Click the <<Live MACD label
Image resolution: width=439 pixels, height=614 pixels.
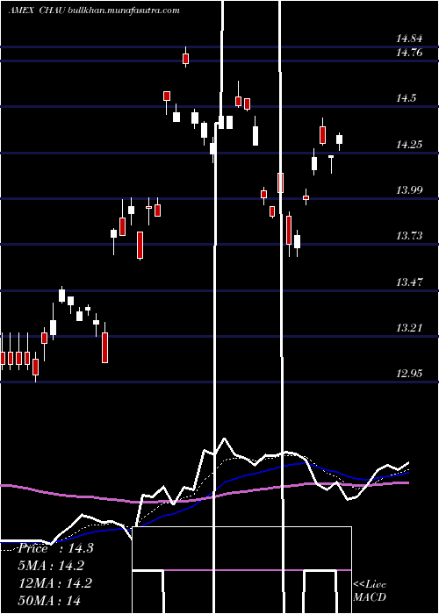370,590
